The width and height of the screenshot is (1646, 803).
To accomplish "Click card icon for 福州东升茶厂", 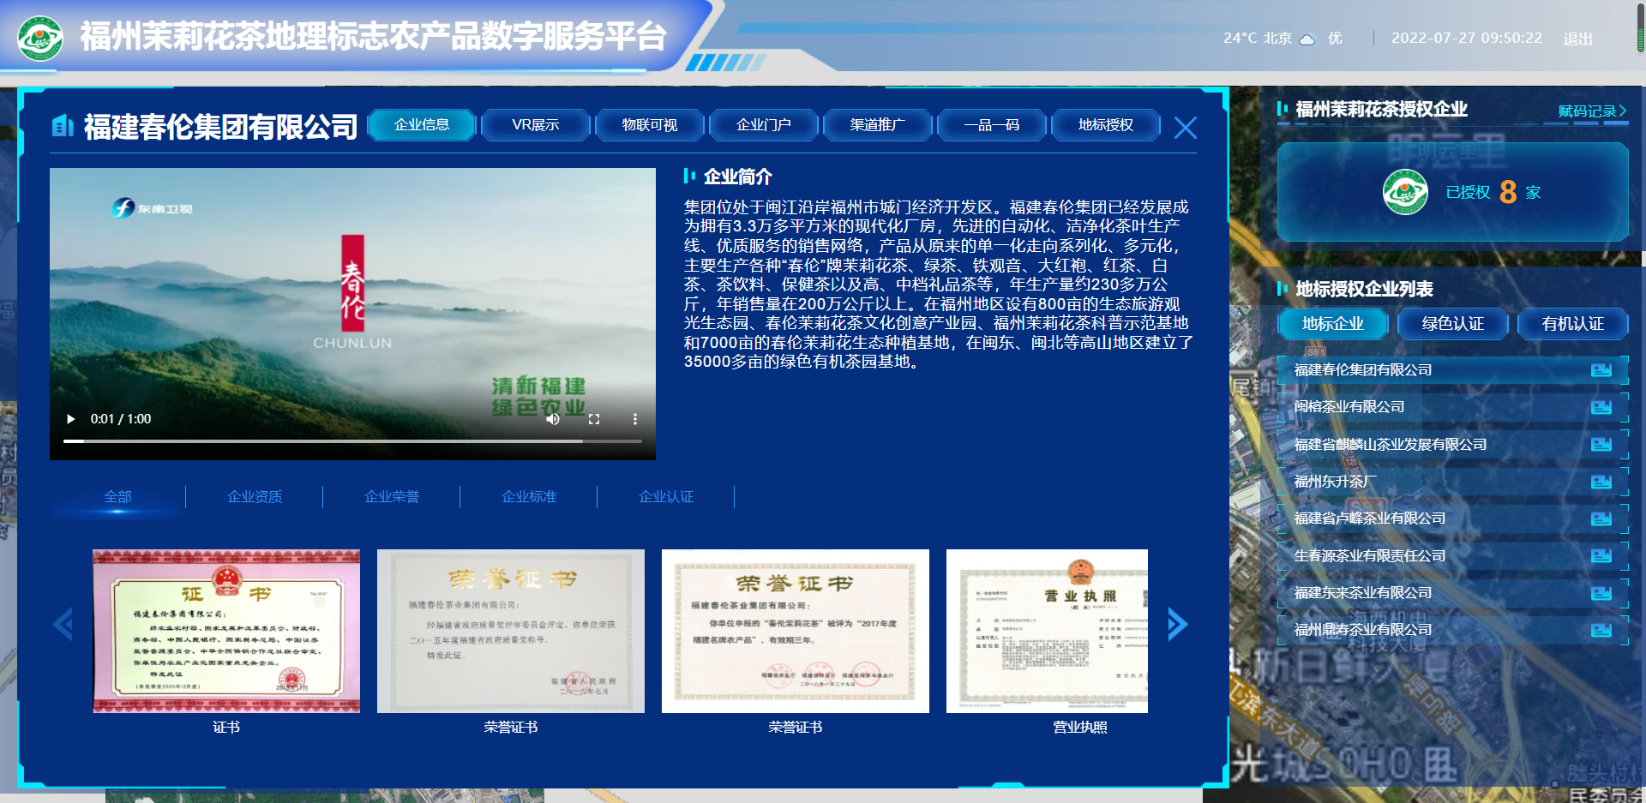I will click(1601, 482).
